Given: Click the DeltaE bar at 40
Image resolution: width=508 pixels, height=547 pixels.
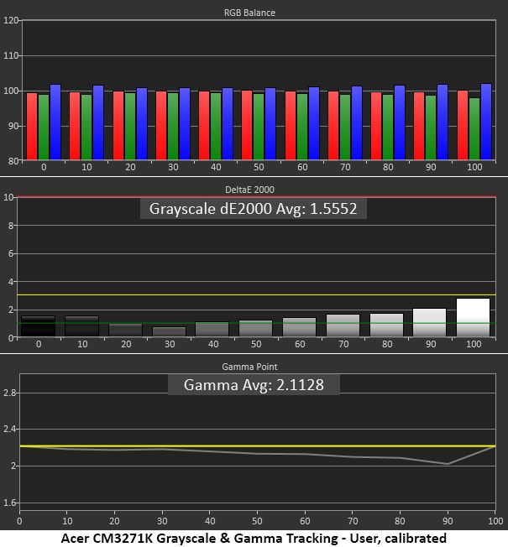Looking at the screenshot, I should 212,330.
